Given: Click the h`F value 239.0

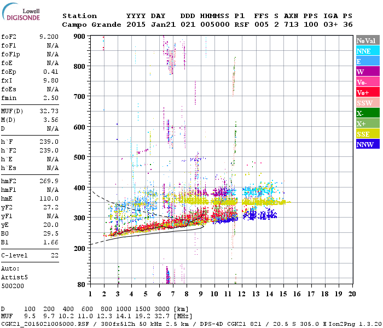Looking at the screenshot, I should click(x=49, y=142).
